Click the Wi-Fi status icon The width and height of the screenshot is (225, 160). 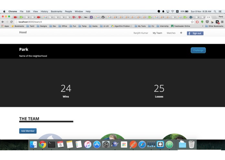point(173,11)
